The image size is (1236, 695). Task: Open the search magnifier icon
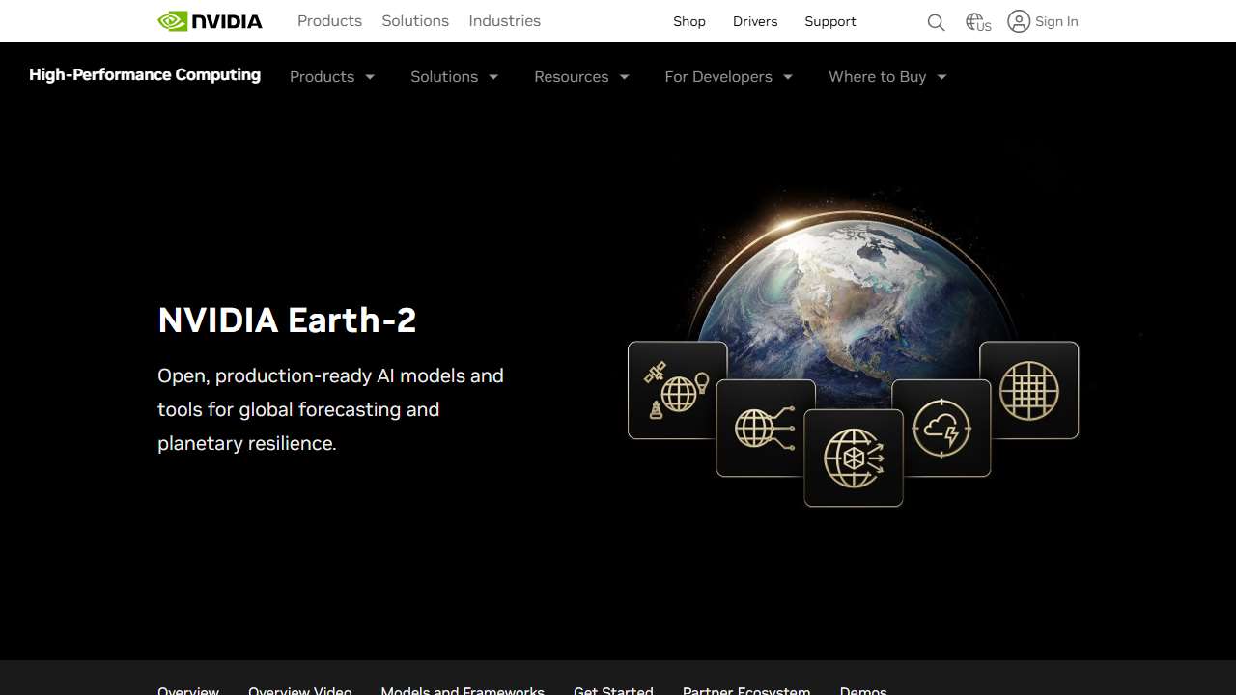(935, 21)
